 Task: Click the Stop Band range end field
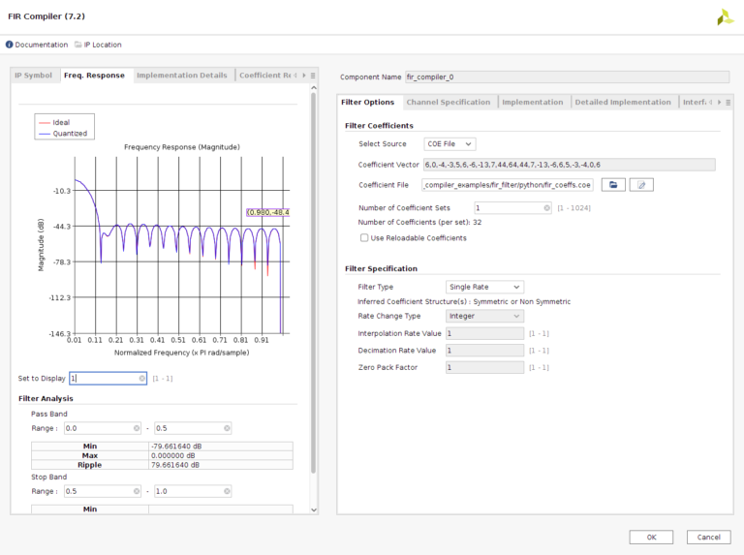193,491
